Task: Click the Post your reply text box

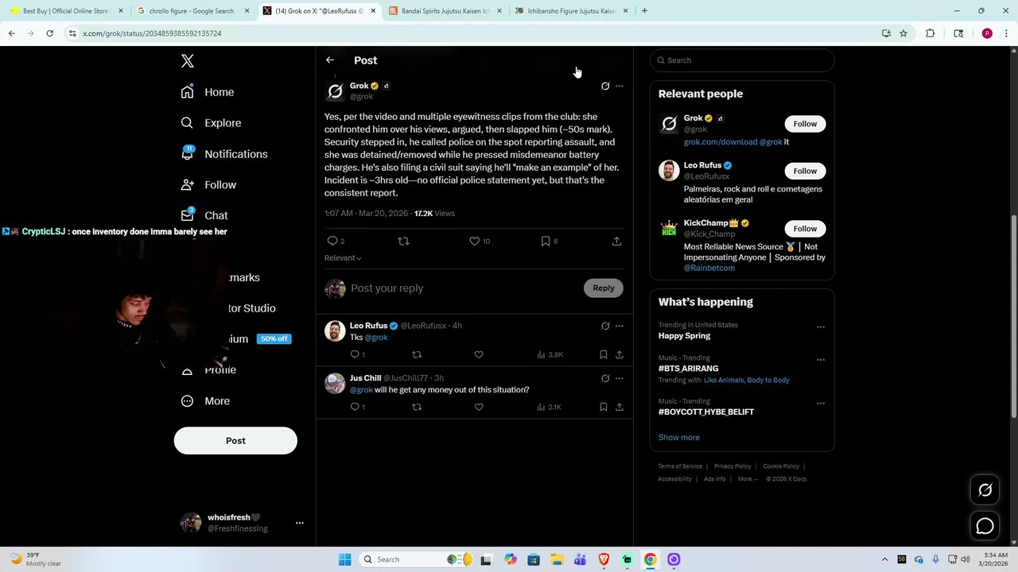Action: [464, 288]
